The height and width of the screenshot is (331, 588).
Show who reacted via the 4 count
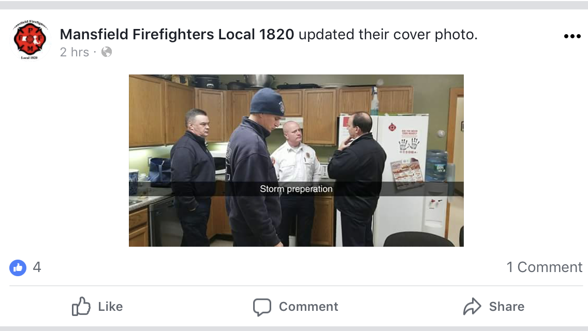click(37, 267)
